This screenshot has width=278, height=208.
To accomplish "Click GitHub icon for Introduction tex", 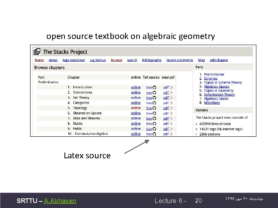I will (154, 87).
